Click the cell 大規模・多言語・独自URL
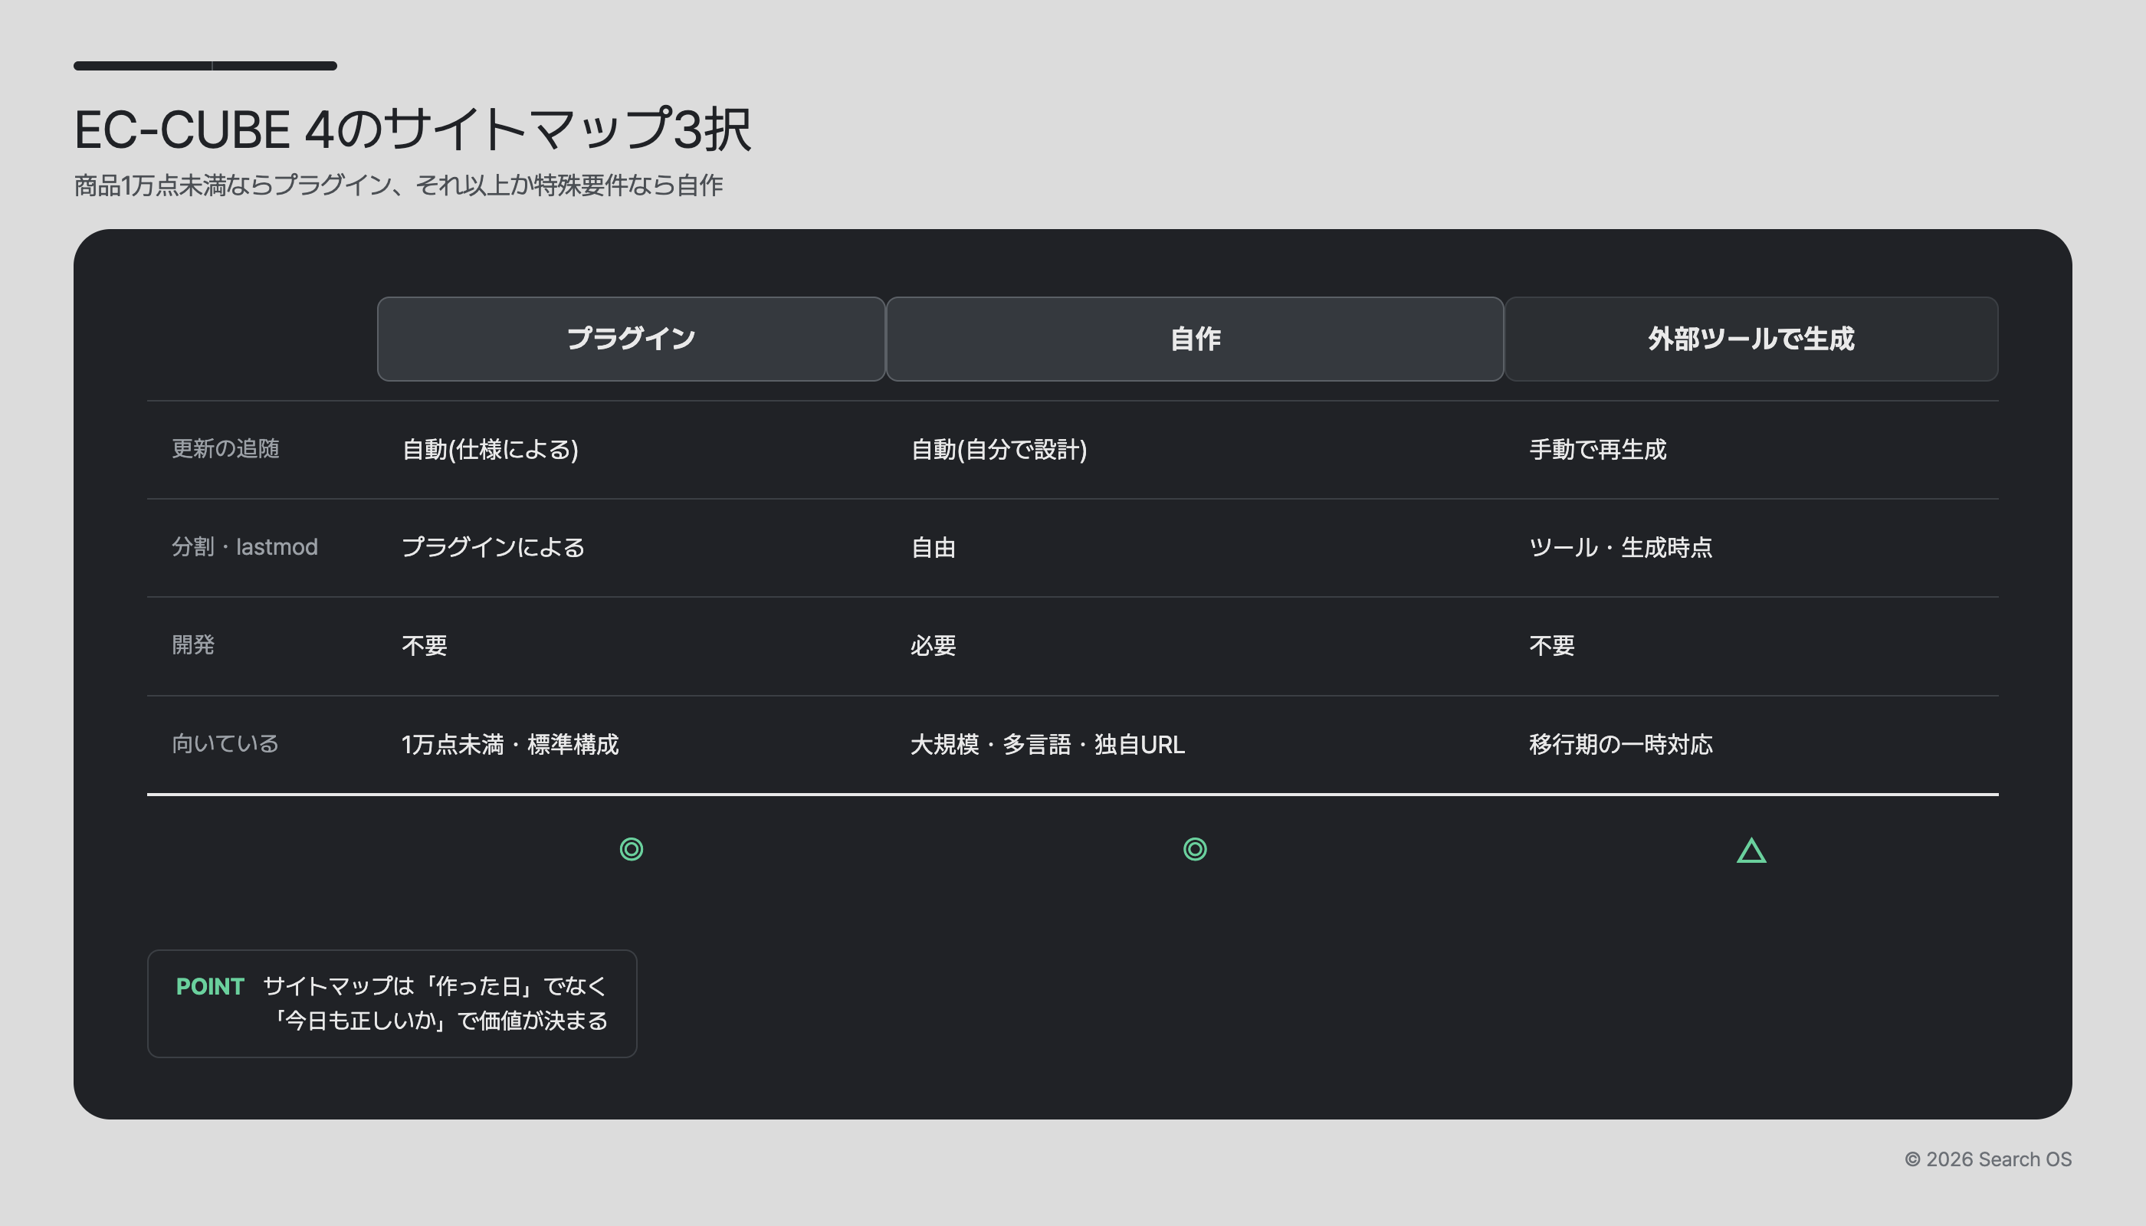 click(x=1048, y=744)
